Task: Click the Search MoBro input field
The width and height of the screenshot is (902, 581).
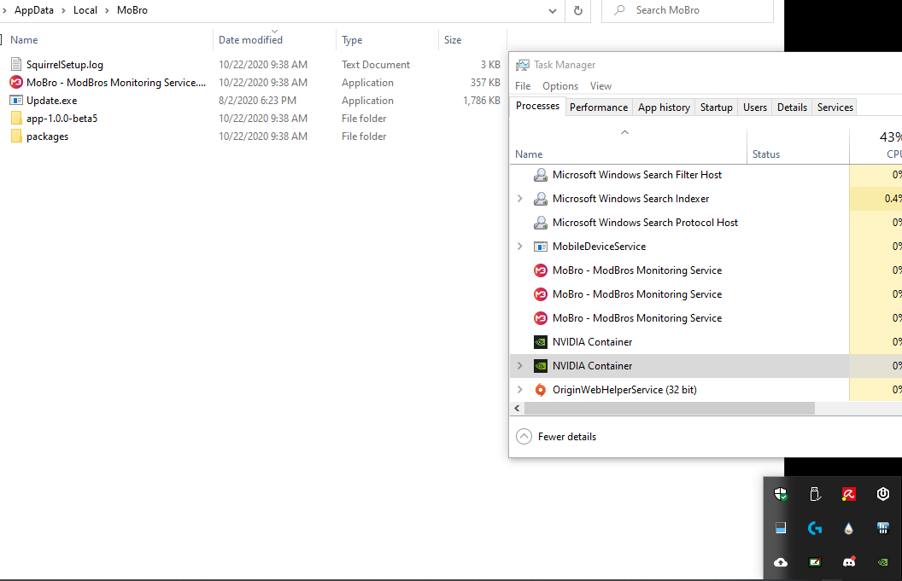Action: coord(688,10)
